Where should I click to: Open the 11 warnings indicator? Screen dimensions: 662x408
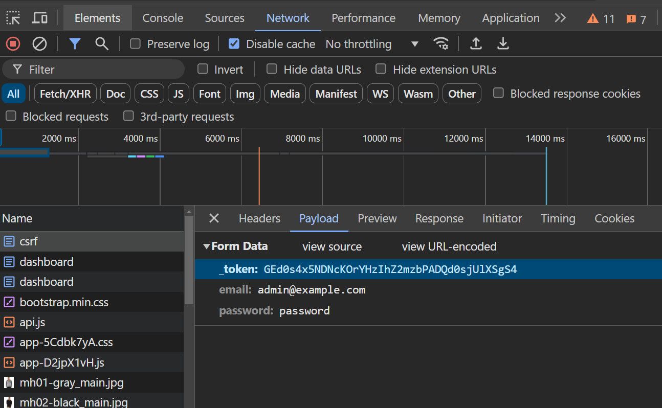pos(601,19)
